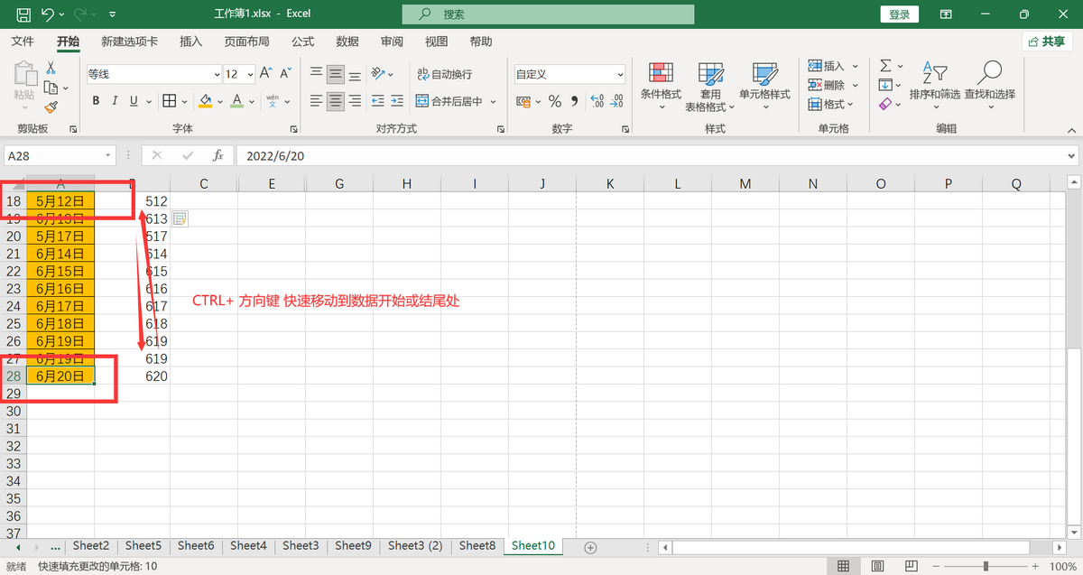Image resolution: width=1083 pixels, height=575 pixels.
Task: Apply comma style number format
Action: click(x=575, y=101)
